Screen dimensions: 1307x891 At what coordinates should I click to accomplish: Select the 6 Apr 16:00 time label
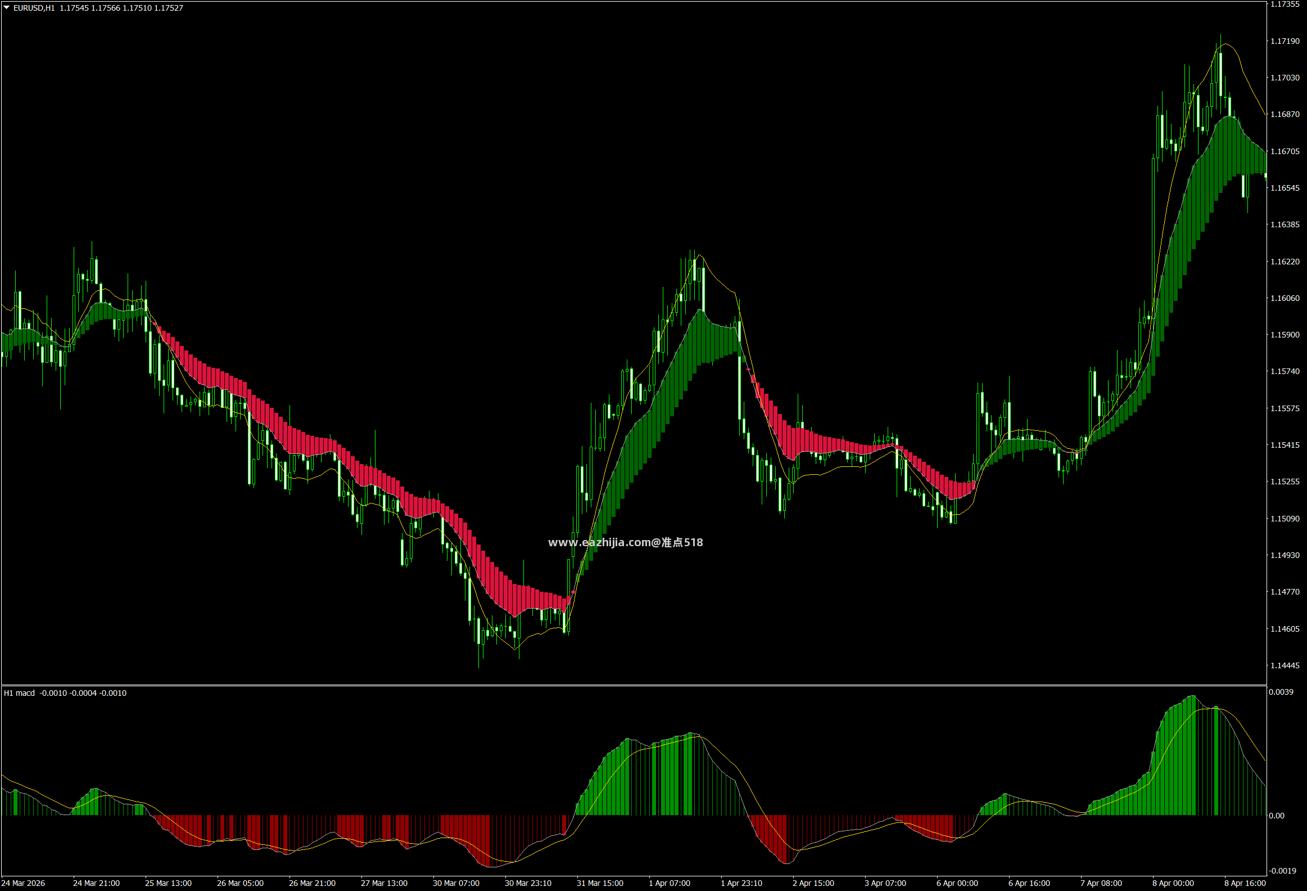(x=1030, y=884)
